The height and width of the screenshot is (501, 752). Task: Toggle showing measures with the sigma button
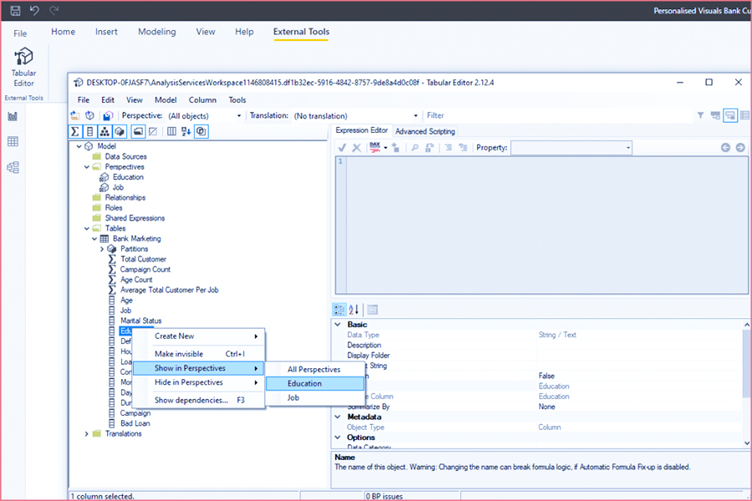click(x=75, y=131)
